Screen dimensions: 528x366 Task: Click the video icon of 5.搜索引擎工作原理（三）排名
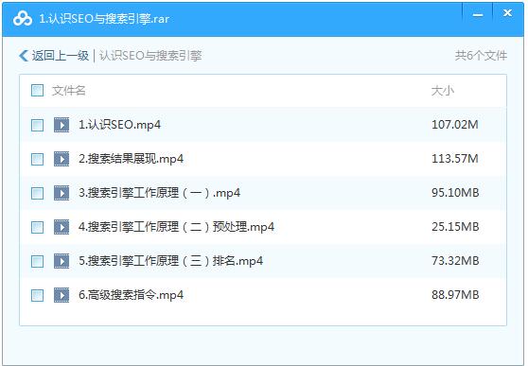(x=62, y=261)
